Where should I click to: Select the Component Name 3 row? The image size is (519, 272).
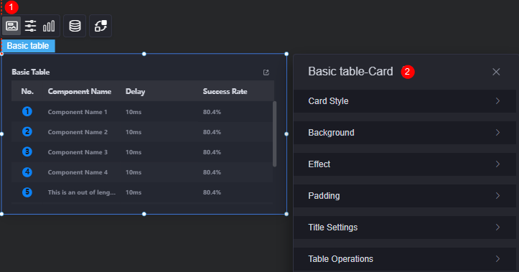142,152
